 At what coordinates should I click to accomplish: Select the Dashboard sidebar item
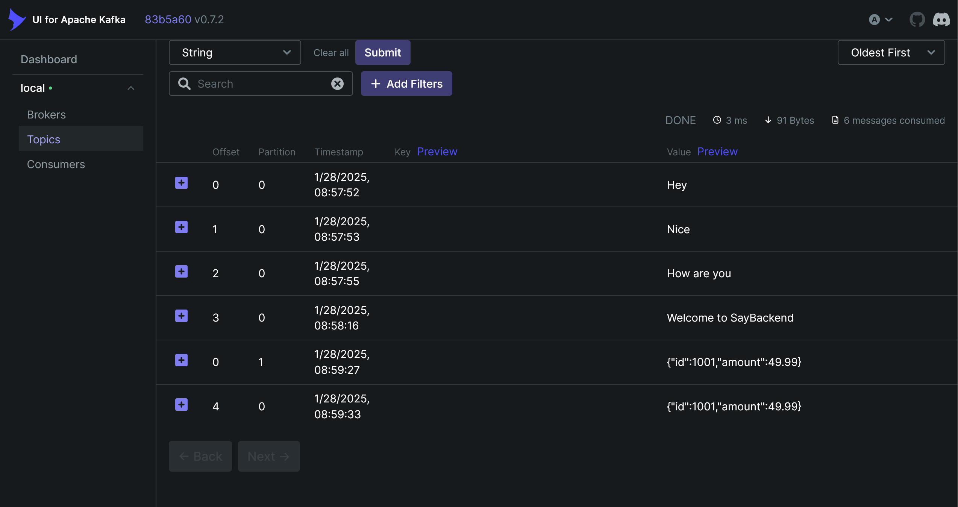point(49,59)
